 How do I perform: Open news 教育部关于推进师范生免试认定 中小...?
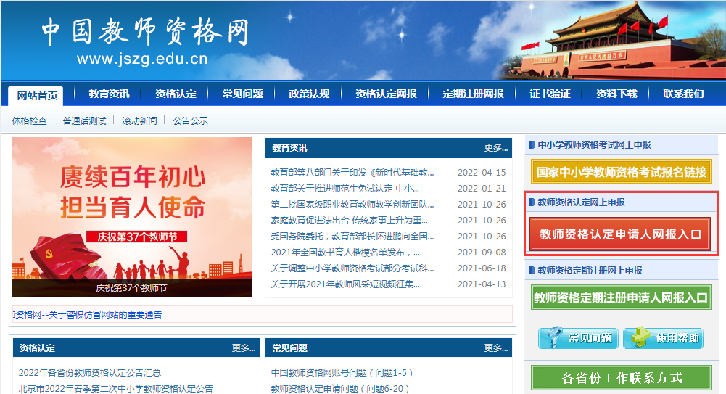[345, 189]
